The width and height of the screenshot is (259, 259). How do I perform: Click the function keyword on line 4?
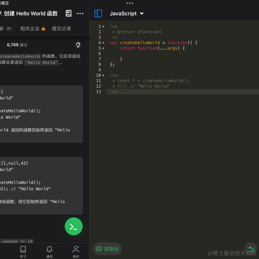pyautogui.click(x=177, y=43)
